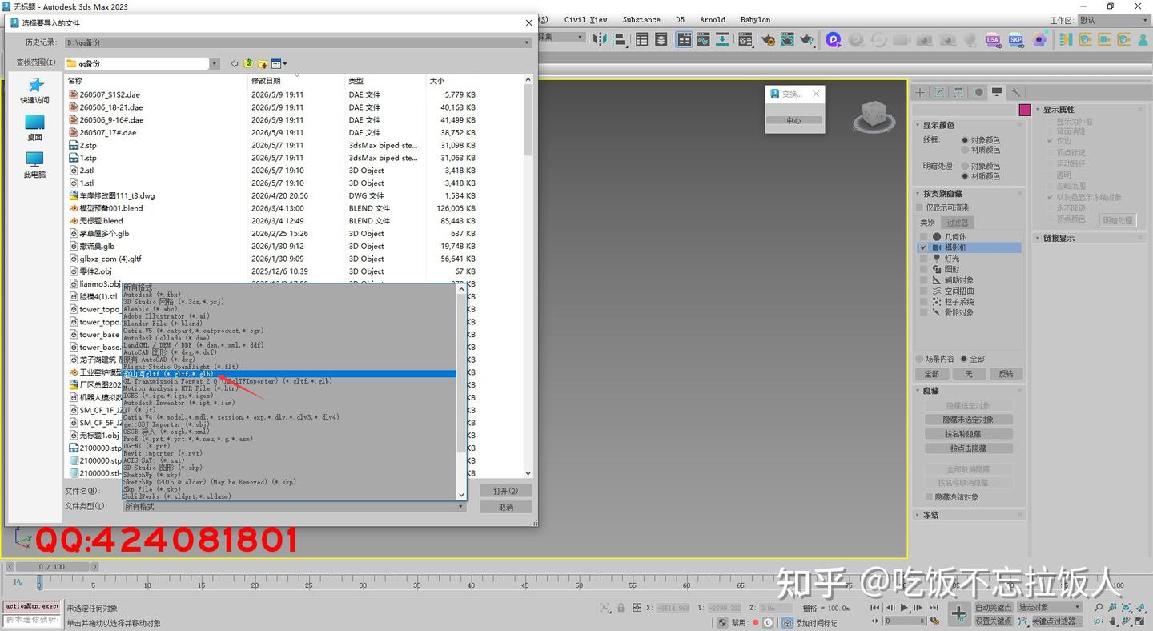Open the Scene Explorer toggle icon
The image size is (1153, 631).
(x=642, y=39)
